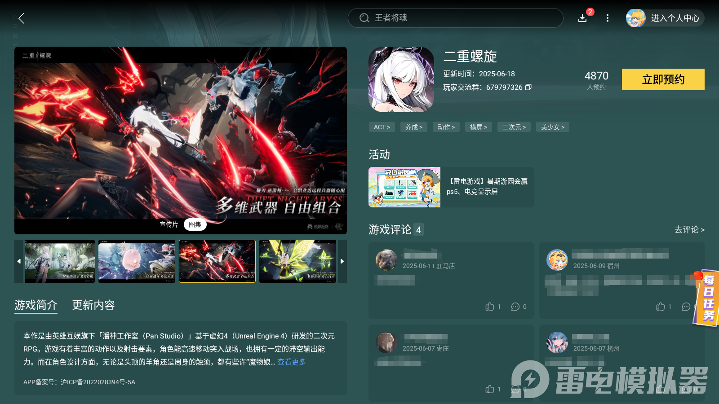Click the search magnifier icon
This screenshot has width=719, height=404.
[x=364, y=18]
